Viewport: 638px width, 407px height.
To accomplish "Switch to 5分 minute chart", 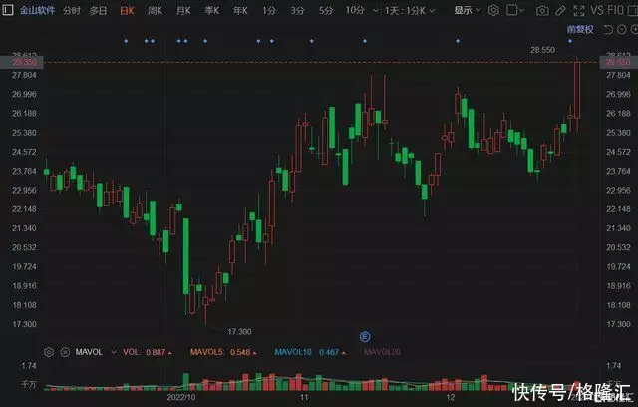I will click(x=326, y=11).
